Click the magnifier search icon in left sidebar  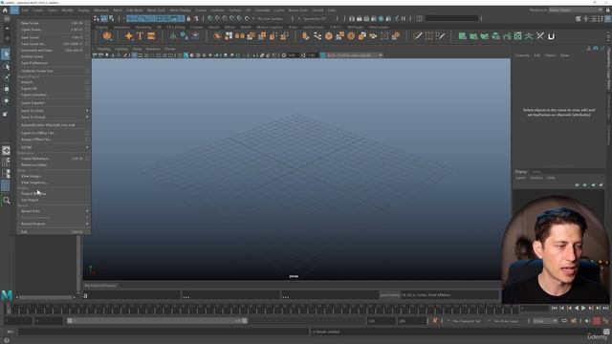(x=7, y=201)
